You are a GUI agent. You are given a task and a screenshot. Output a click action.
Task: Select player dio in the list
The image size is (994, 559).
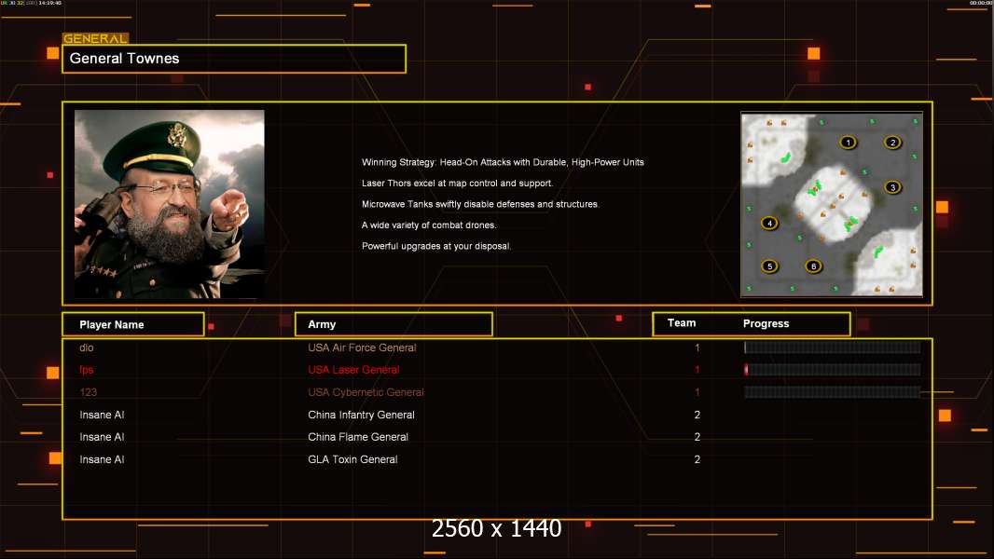tap(87, 348)
